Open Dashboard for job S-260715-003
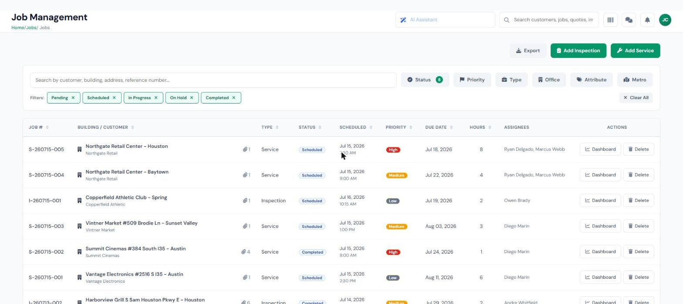 (600, 226)
